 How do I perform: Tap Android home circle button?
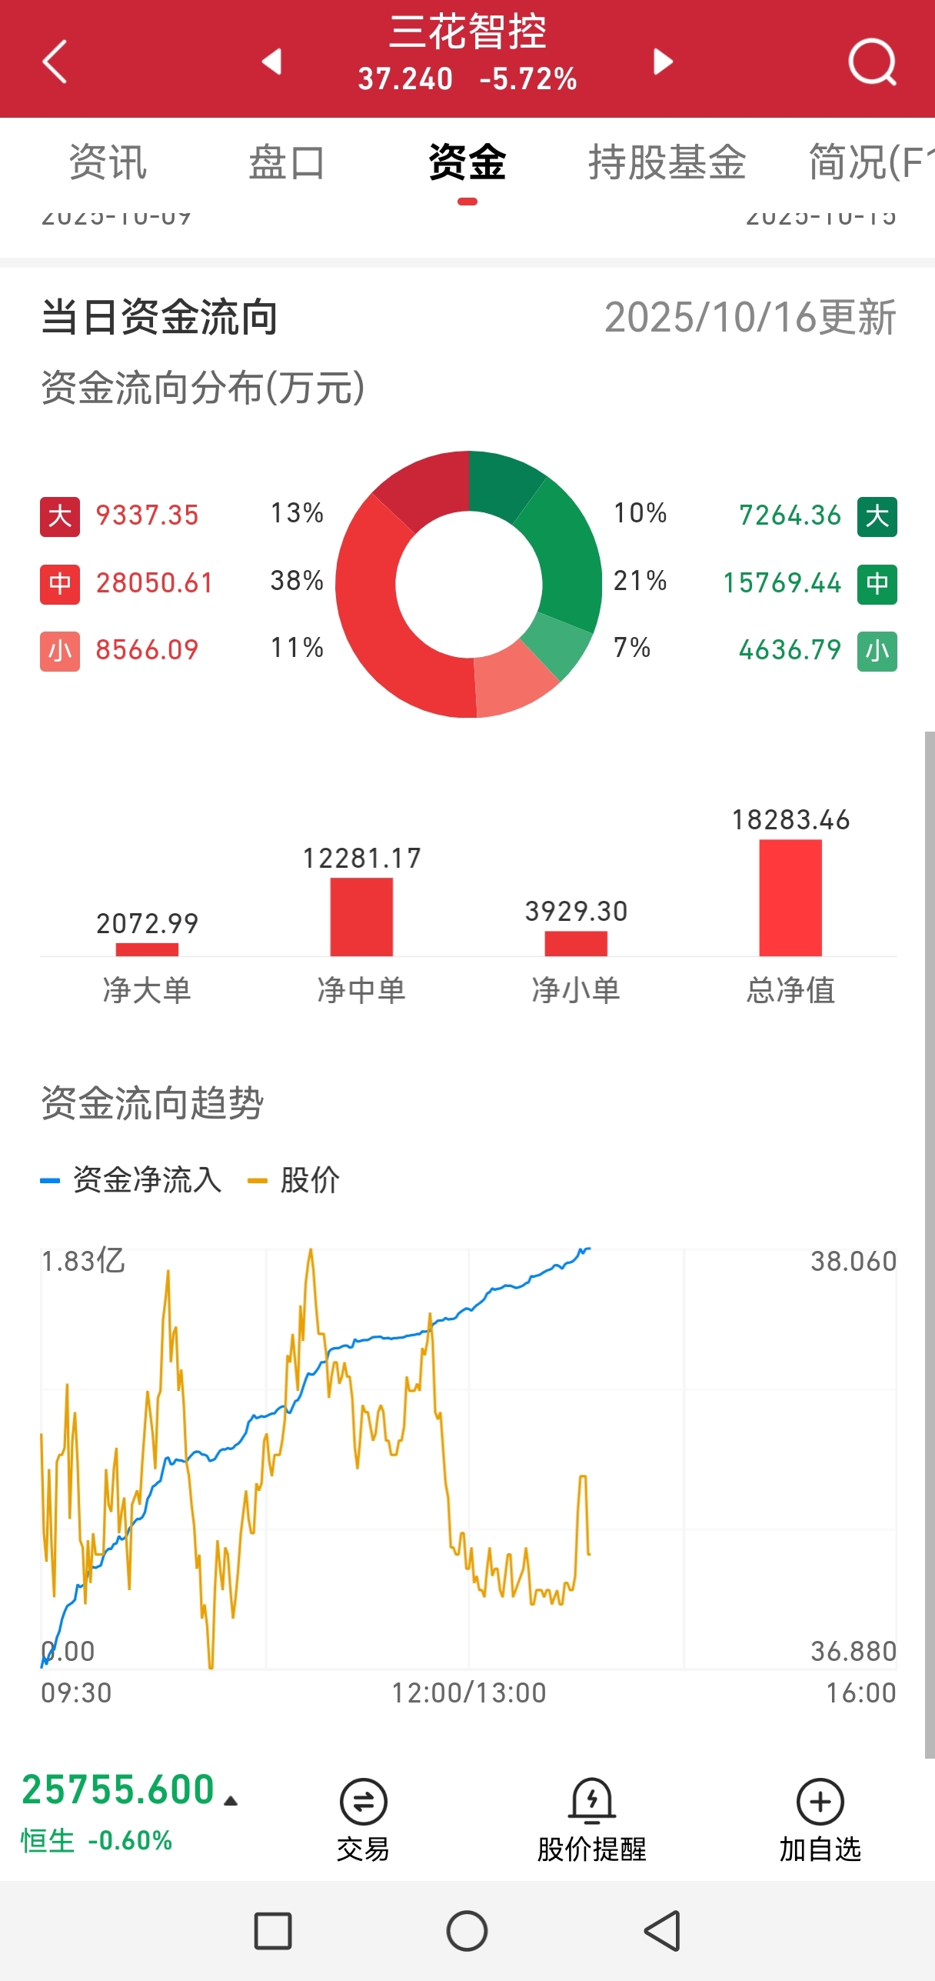[x=467, y=1931]
